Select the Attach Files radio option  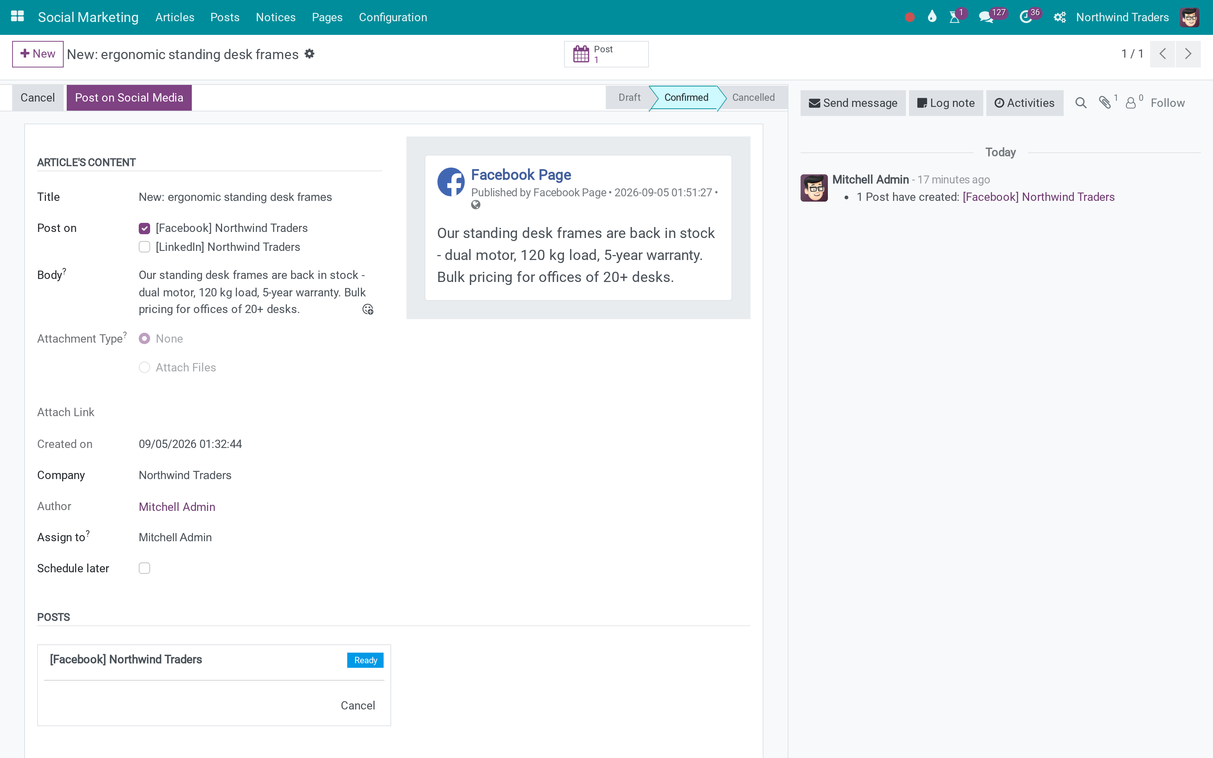pos(144,368)
